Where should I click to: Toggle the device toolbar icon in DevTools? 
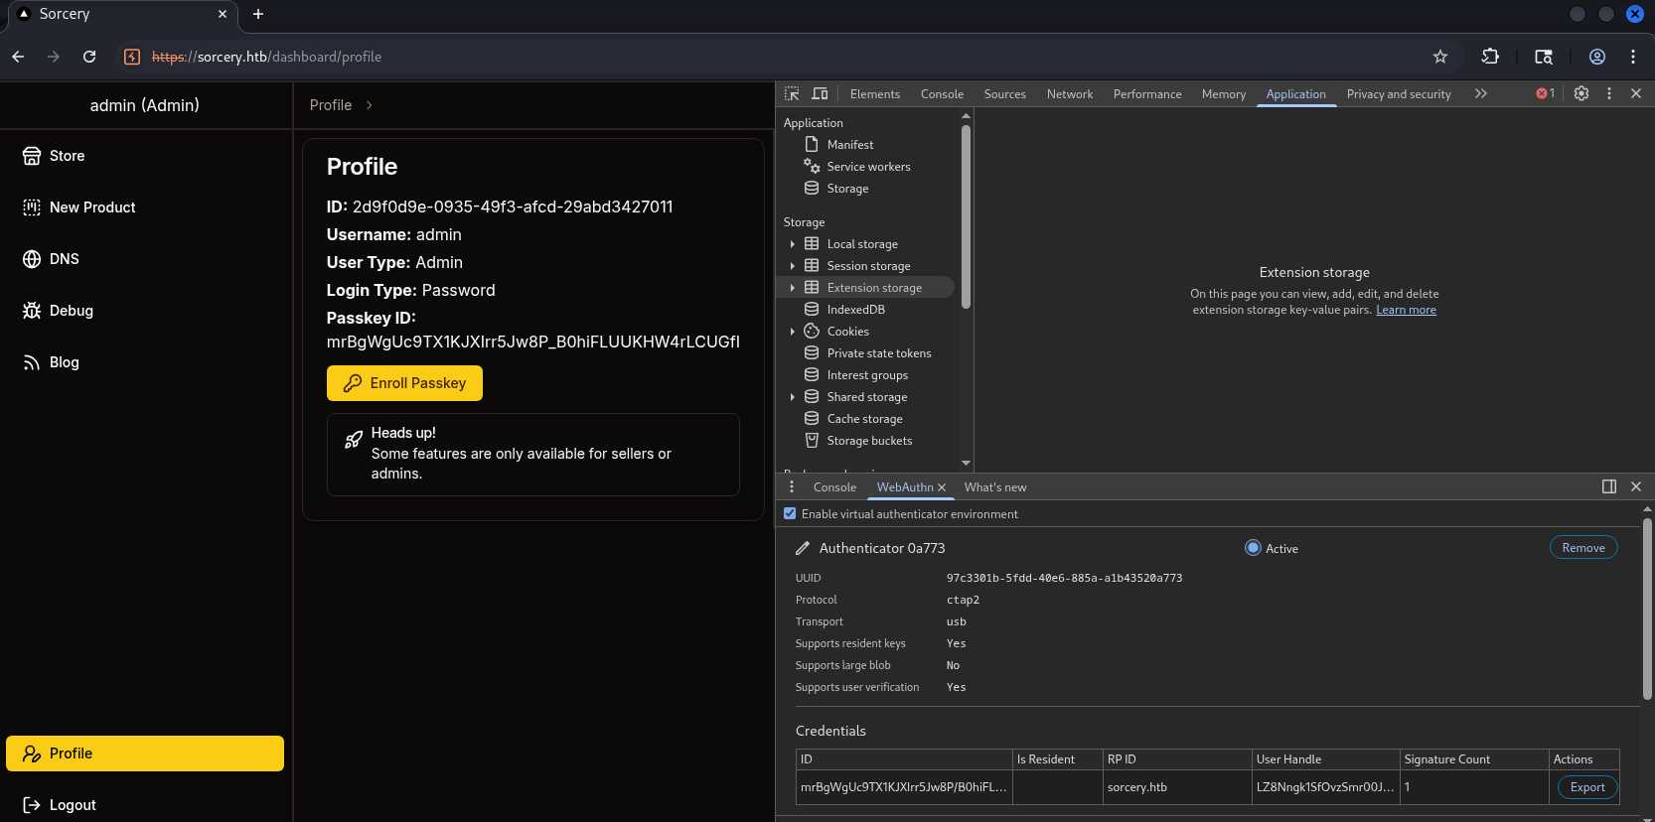(x=820, y=93)
